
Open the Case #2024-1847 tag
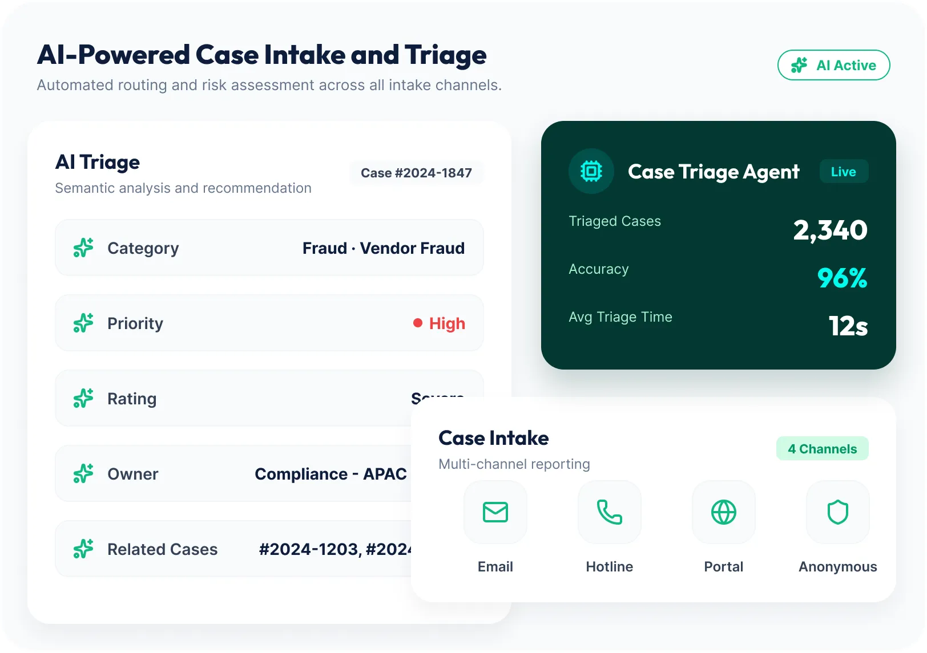pyautogui.click(x=416, y=173)
